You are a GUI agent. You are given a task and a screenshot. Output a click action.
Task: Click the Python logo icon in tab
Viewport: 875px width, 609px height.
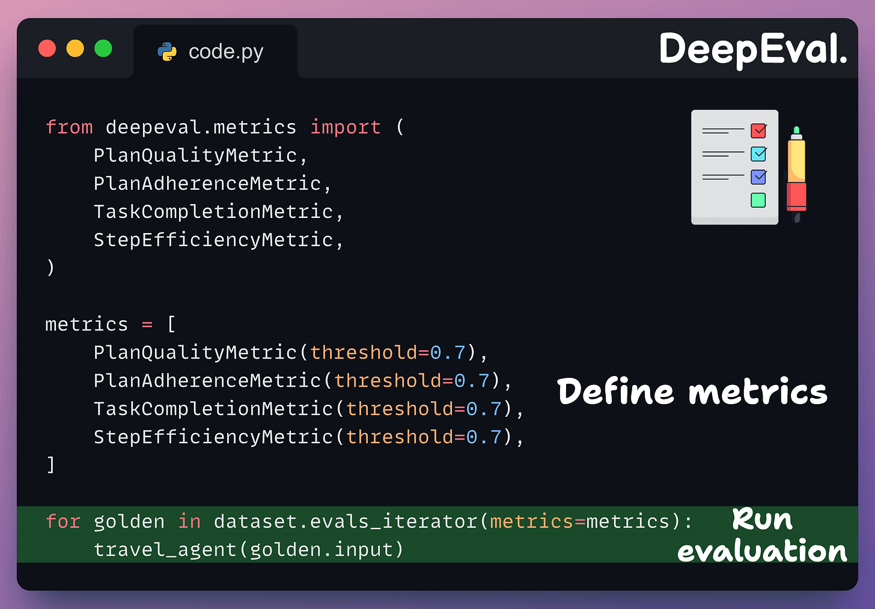[x=167, y=52]
